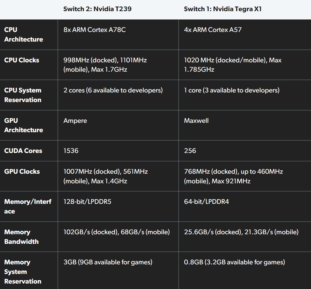311x289 pixels.
Task: Click '1 core (3 available to developers)'
Action: pyautogui.click(x=232, y=90)
